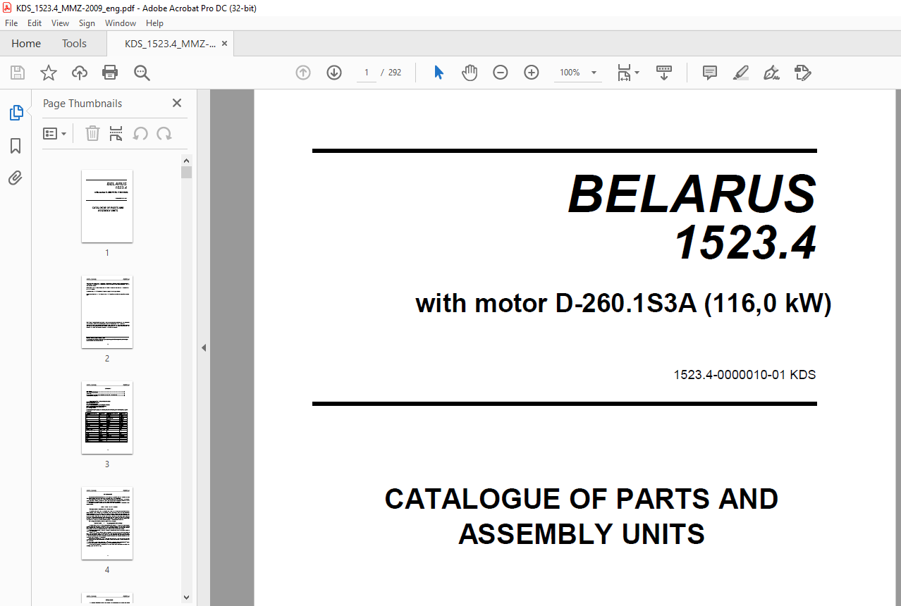This screenshot has width=901, height=606.
Task: Zoom out with the minus icon
Action: [x=501, y=73]
